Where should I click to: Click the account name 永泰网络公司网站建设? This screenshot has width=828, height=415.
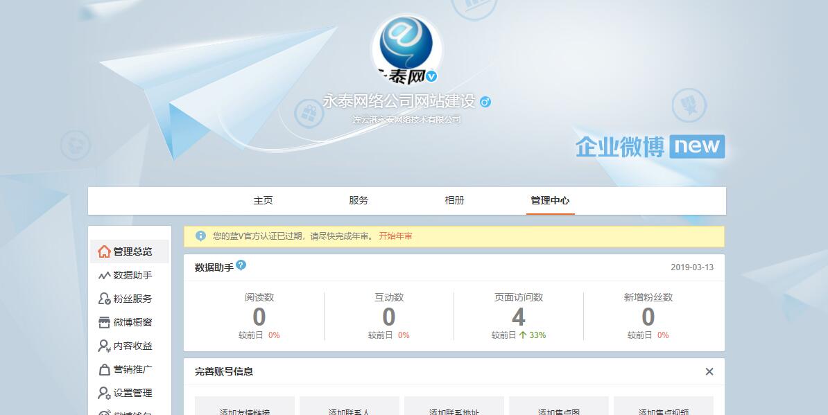pyautogui.click(x=399, y=101)
